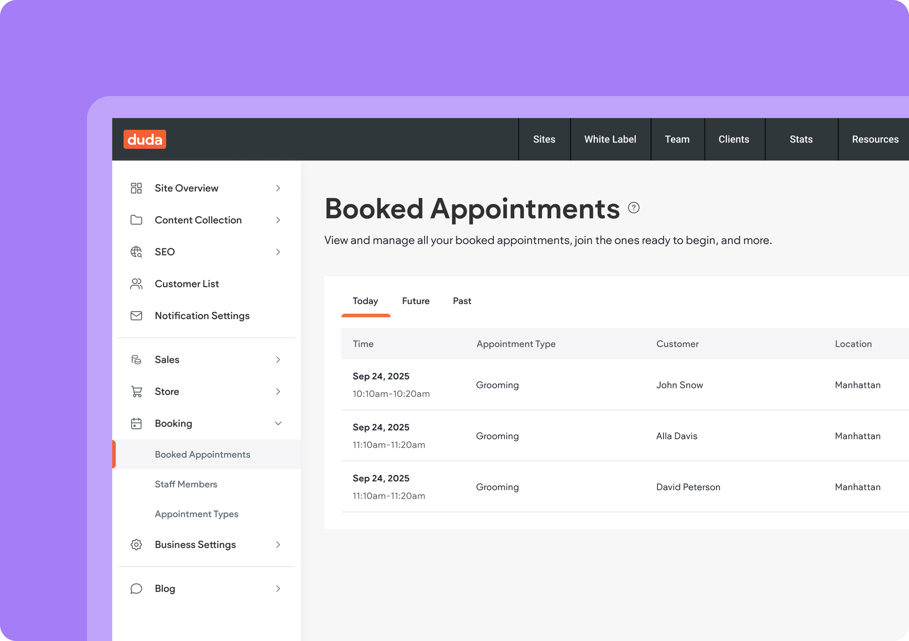
Task: Click the Content Collection folder icon
Action: 136,220
